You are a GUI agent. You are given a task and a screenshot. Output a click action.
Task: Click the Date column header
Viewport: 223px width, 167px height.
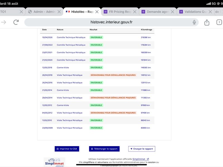[x=44, y=30]
